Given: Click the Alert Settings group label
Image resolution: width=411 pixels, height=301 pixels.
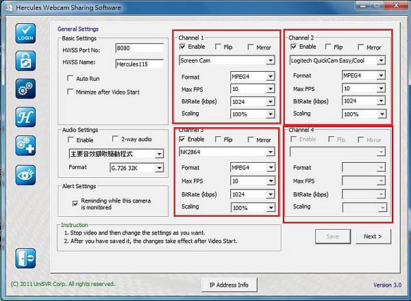Looking at the screenshot, I should click(x=79, y=186).
